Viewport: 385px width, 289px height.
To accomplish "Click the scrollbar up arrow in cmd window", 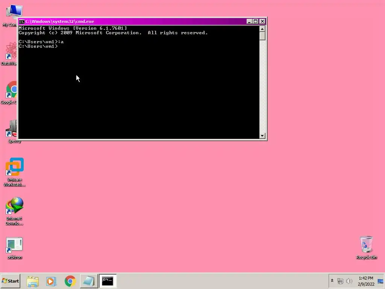I will [x=262, y=29].
